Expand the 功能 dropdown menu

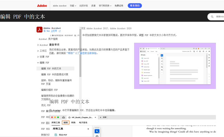tap(73, 6)
